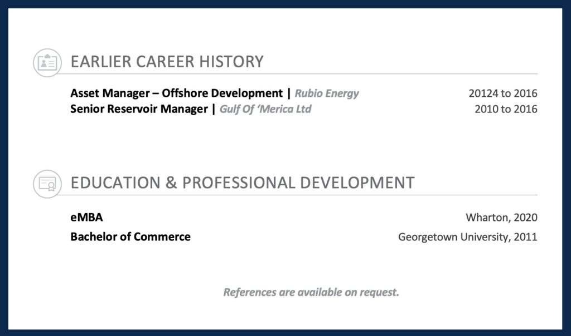Click the ID badge icon beside Earlier Career History

tap(47, 62)
